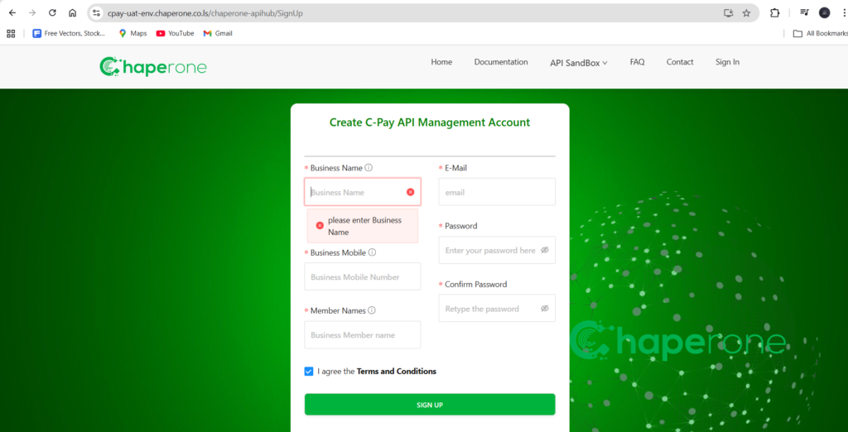Open the Documentation menu item
The image size is (848, 432).
coord(500,62)
